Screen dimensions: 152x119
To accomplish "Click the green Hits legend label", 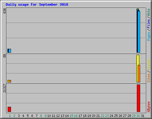I will tap(148, 12).
